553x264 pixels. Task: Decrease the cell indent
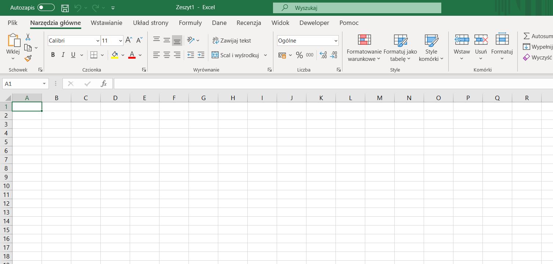tap(191, 55)
